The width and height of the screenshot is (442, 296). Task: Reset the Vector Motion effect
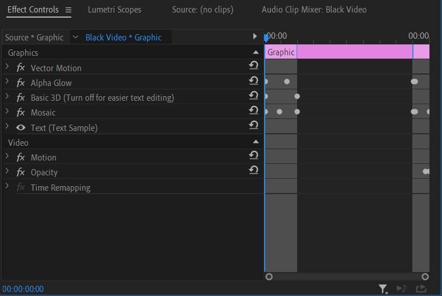tap(254, 66)
